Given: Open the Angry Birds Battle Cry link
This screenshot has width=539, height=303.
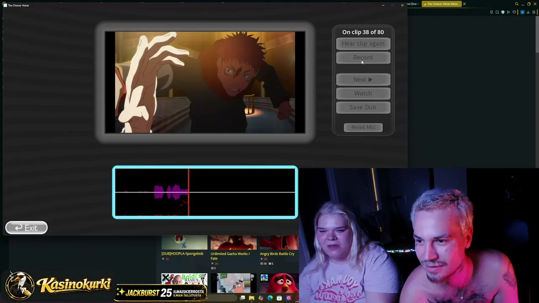Looking at the screenshot, I should 277,254.
